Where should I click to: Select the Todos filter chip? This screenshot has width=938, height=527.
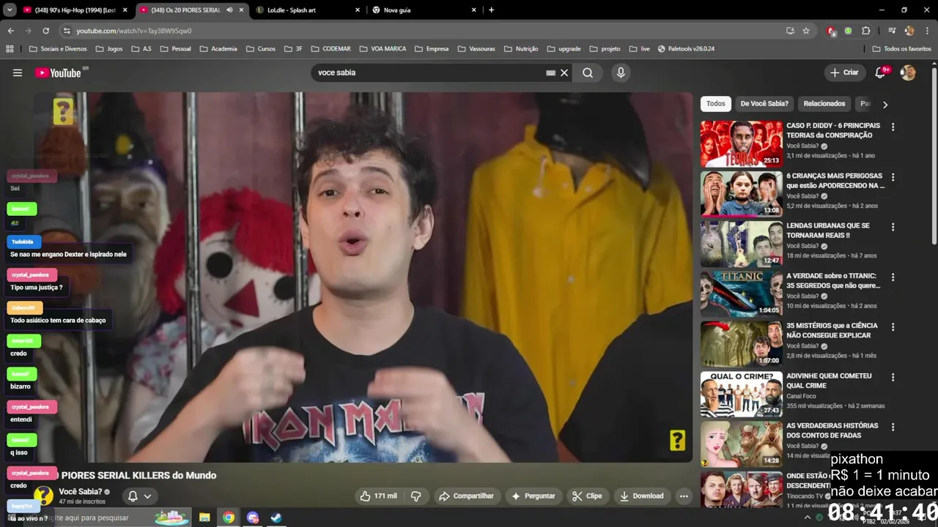(716, 104)
